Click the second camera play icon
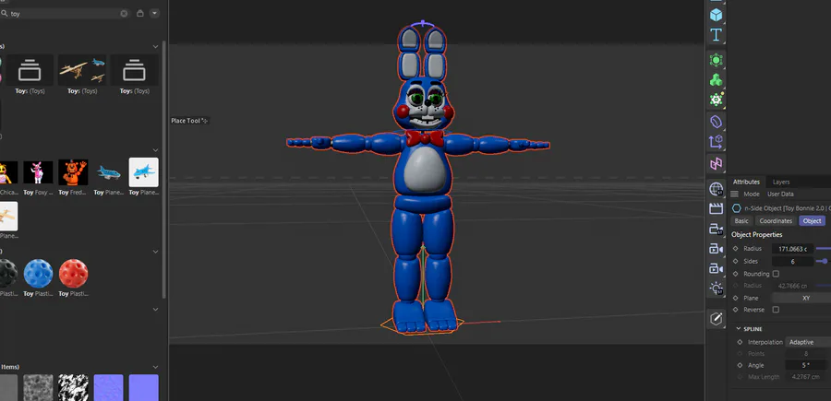The image size is (831, 401). pyautogui.click(x=716, y=249)
